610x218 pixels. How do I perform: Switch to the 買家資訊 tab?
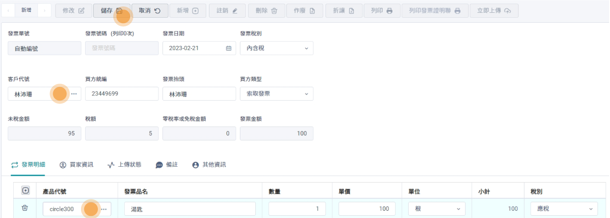coord(76,165)
